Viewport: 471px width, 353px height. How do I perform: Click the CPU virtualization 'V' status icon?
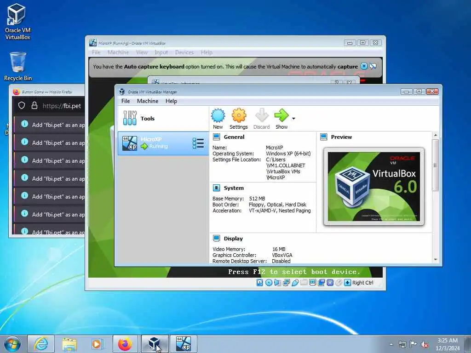tap(330, 283)
